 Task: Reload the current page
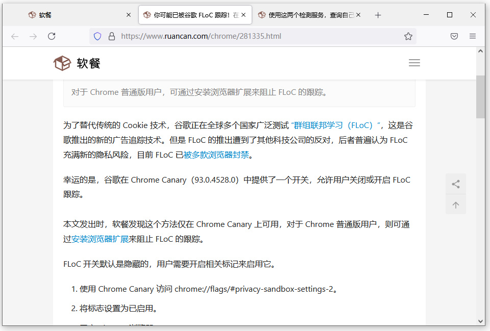point(52,36)
